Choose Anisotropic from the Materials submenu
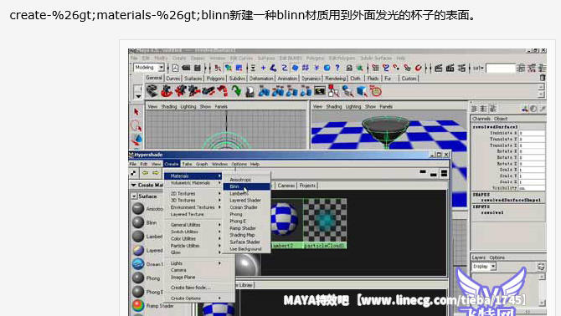This screenshot has height=316, width=561. coord(246,180)
